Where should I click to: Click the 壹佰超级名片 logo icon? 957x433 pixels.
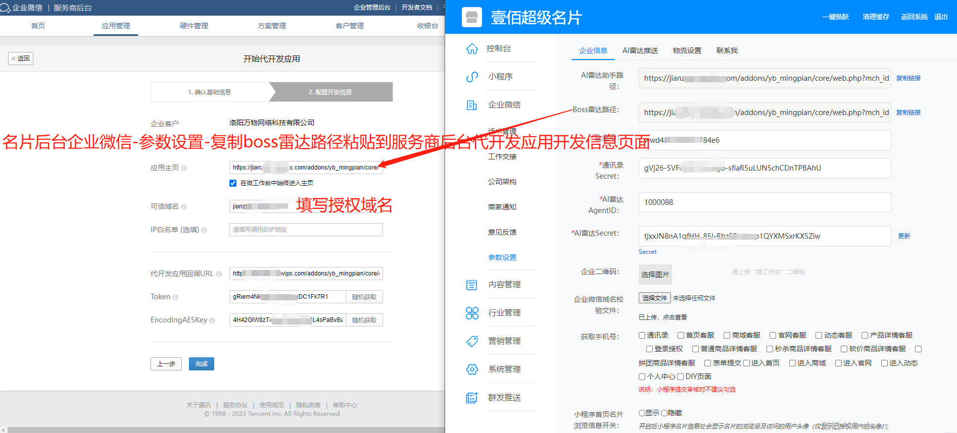471,17
